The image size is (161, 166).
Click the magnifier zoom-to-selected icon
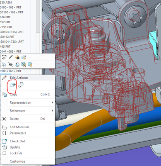pyautogui.click(x=4, y=65)
